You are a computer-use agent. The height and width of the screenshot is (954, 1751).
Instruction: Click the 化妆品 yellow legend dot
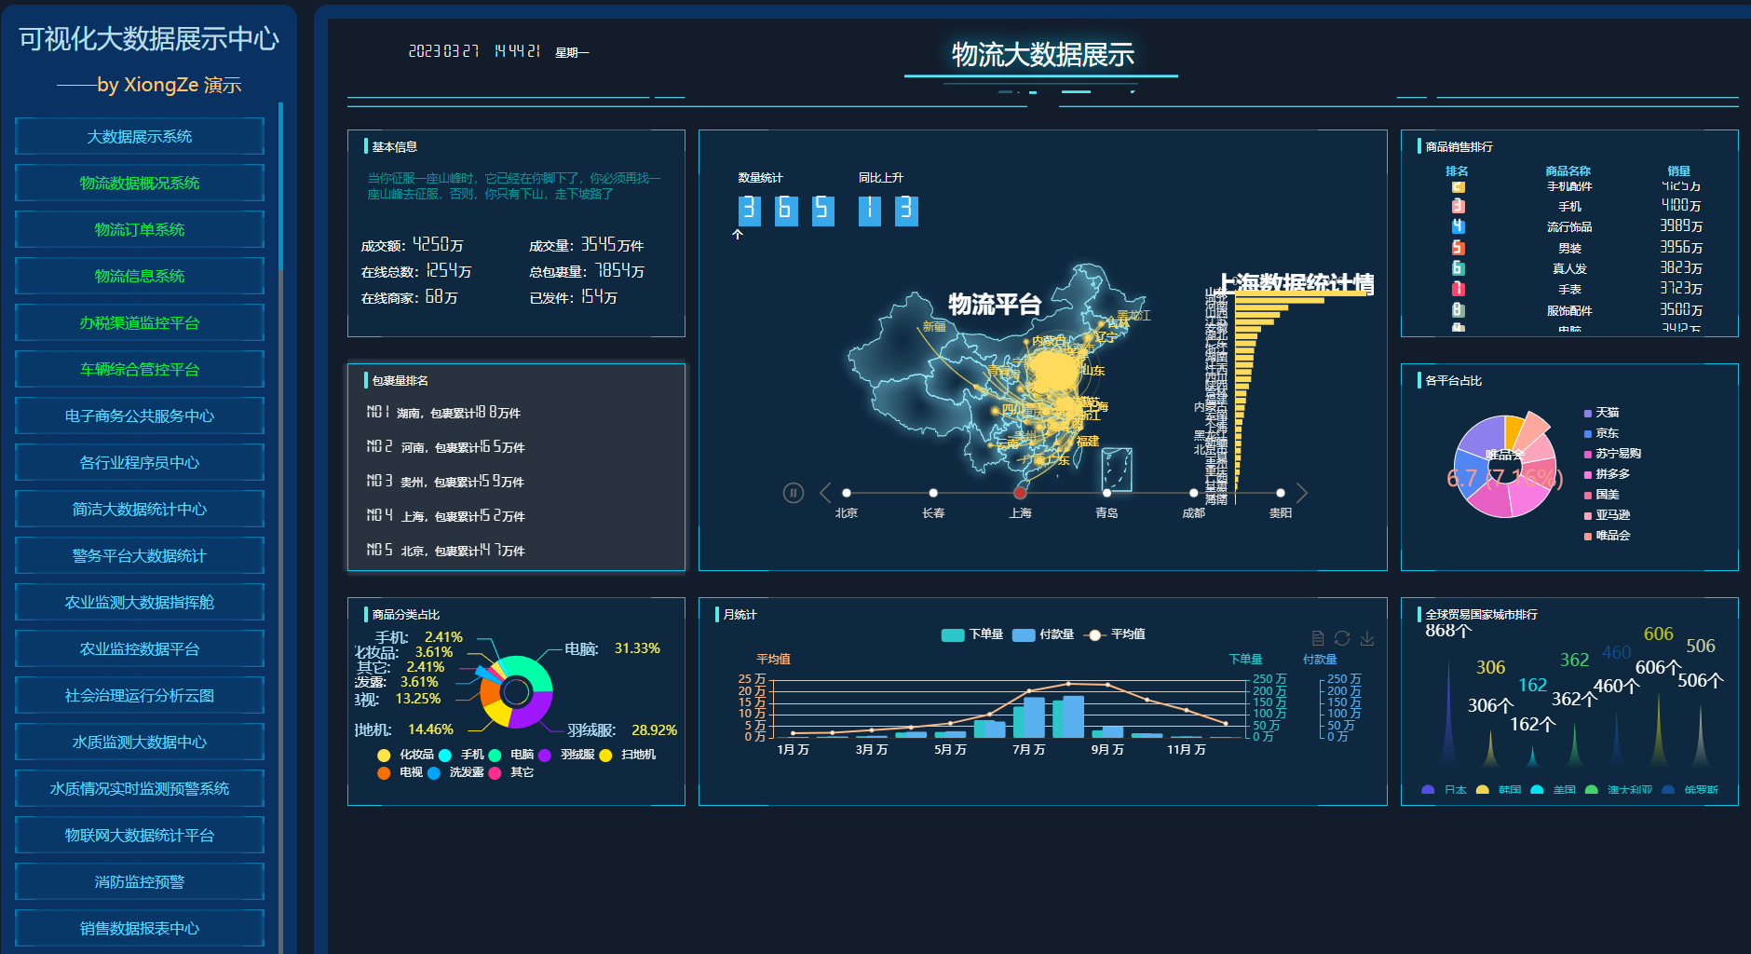point(384,755)
